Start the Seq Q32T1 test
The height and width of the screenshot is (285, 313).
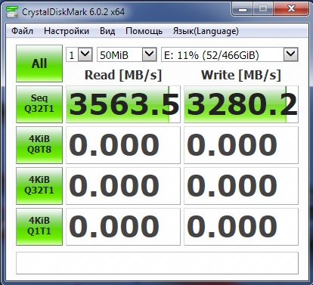click(x=39, y=104)
